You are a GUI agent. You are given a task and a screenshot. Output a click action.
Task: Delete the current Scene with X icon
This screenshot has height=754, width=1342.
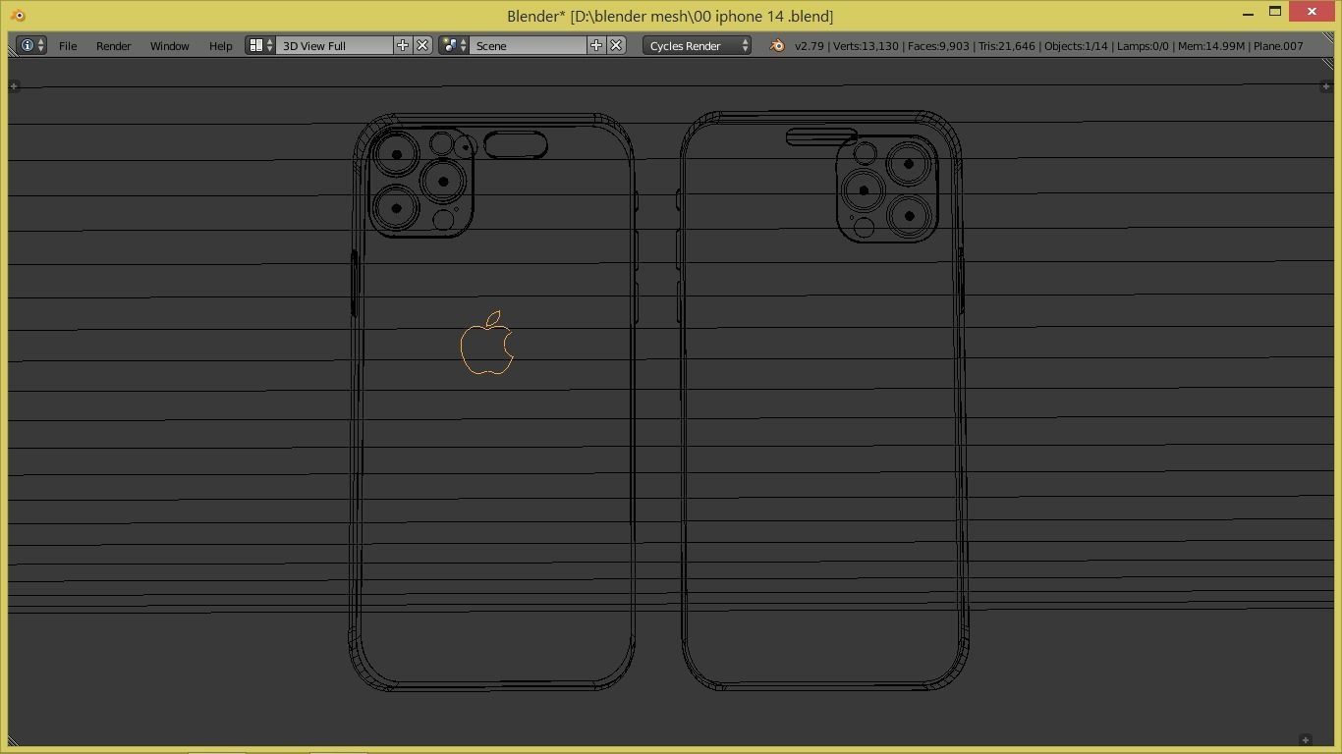point(616,45)
